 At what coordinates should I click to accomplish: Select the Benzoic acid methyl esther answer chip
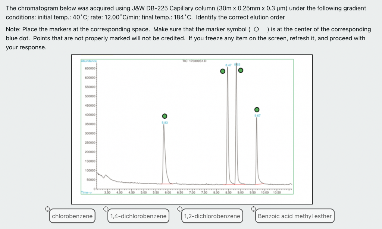click(295, 216)
